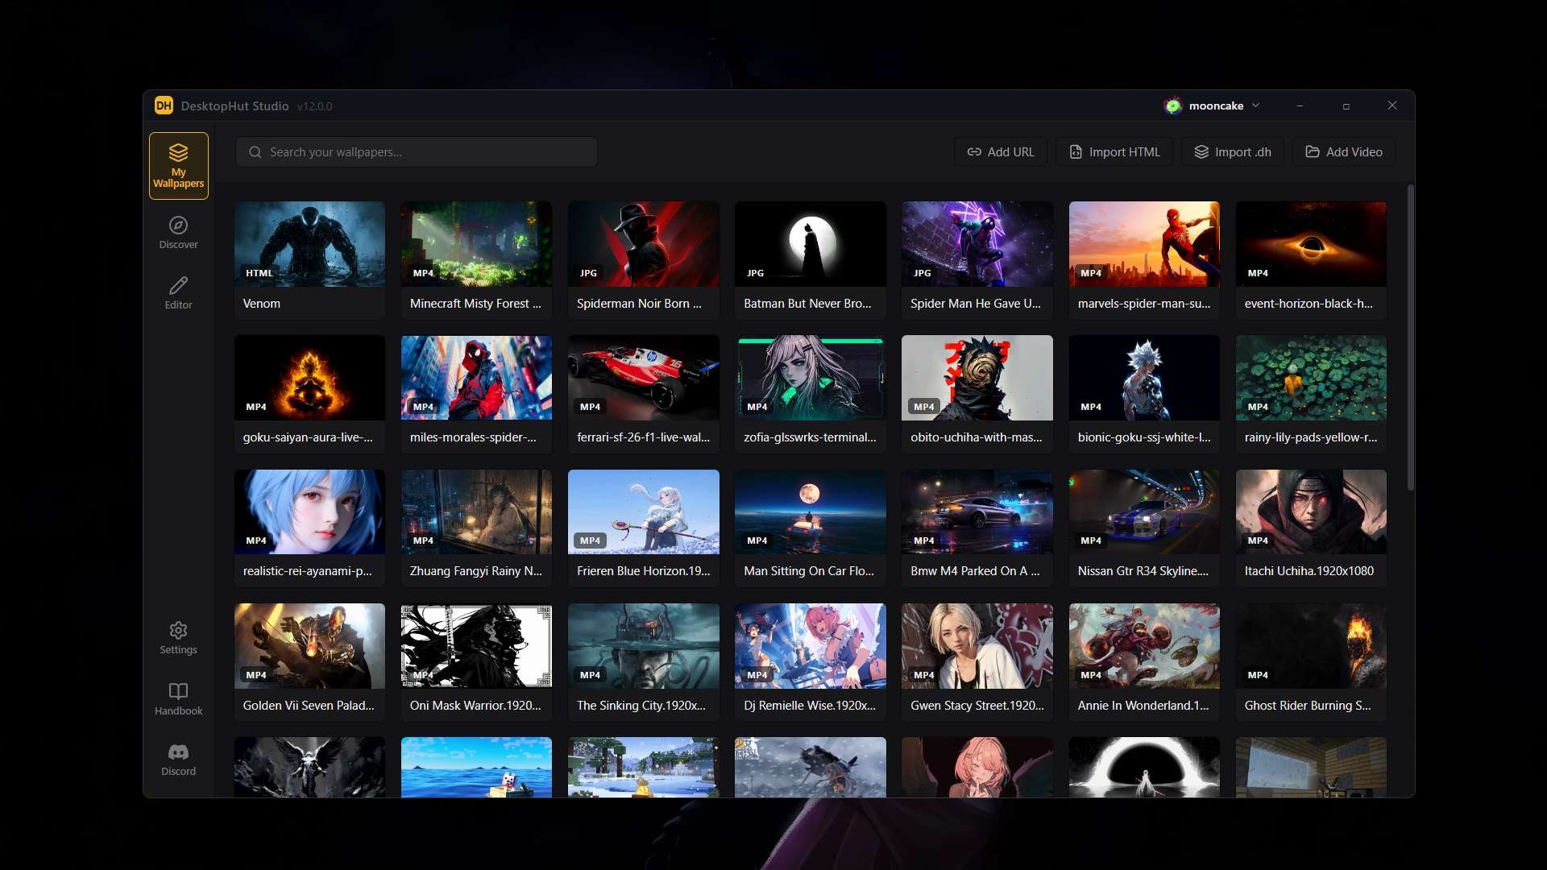Viewport: 1547px width, 870px height.
Task: Select the goku-saiyan-aura-live thumbnail
Action: pyautogui.click(x=309, y=378)
